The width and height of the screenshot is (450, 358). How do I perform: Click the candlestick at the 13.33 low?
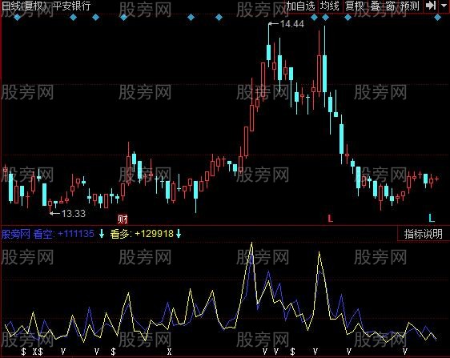point(50,204)
